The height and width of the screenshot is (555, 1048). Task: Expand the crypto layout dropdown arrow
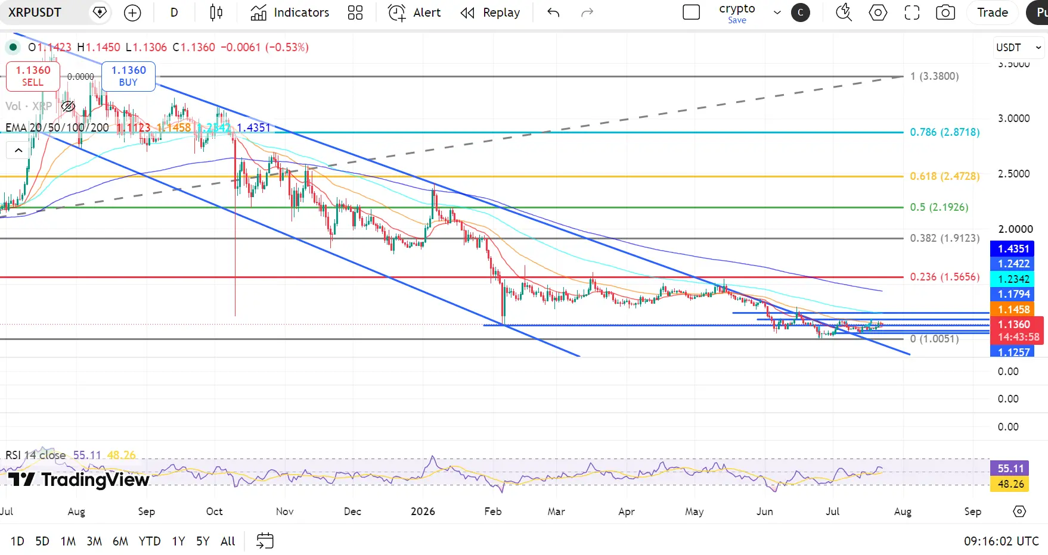[777, 13]
